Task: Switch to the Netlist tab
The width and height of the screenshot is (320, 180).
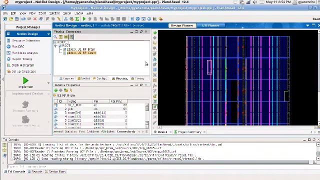Action: pyautogui.click(x=83, y=78)
